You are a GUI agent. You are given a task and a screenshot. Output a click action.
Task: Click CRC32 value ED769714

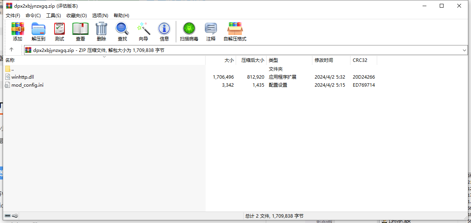pyautogui.click(x=364, y=85)
